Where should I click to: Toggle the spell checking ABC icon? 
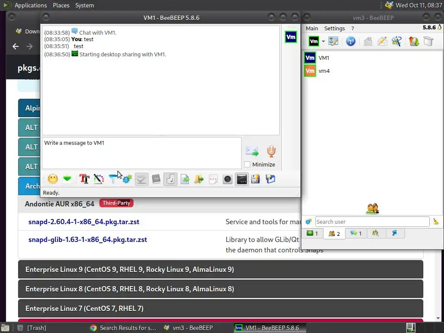[x=142, y=179]
